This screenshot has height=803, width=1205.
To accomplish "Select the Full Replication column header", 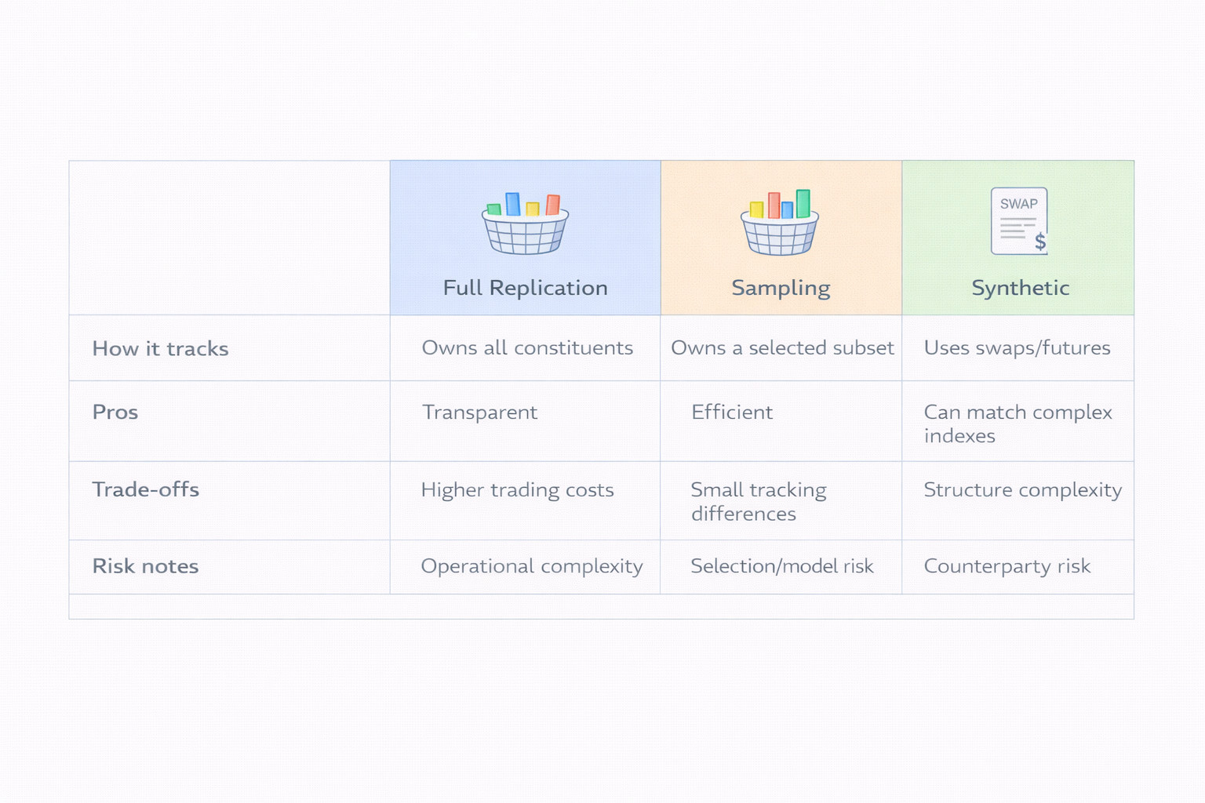I will point(525,288).
